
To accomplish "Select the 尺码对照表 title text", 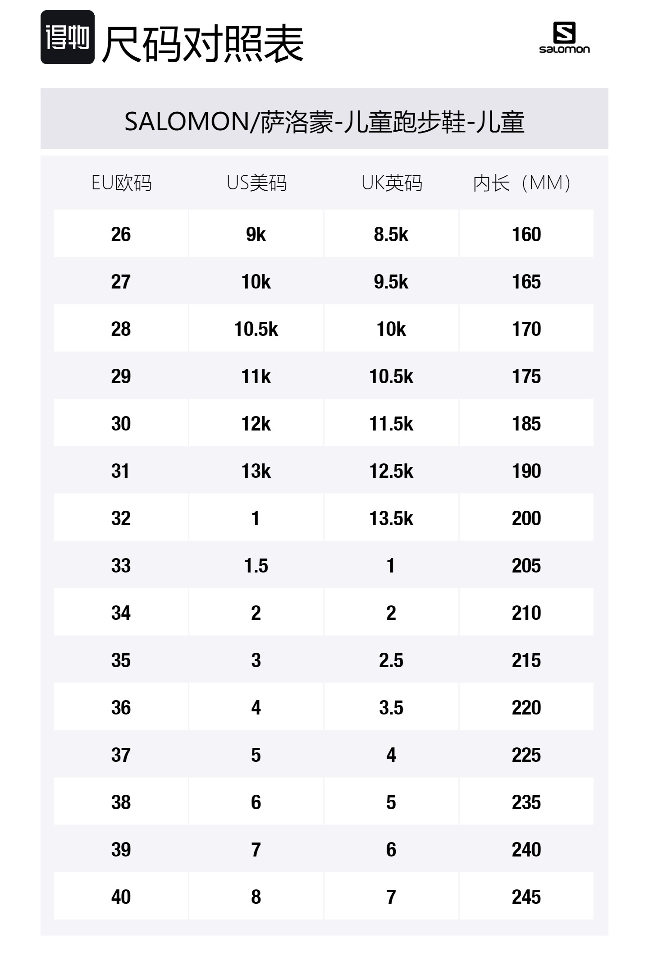I will click(x=203, y=44).
